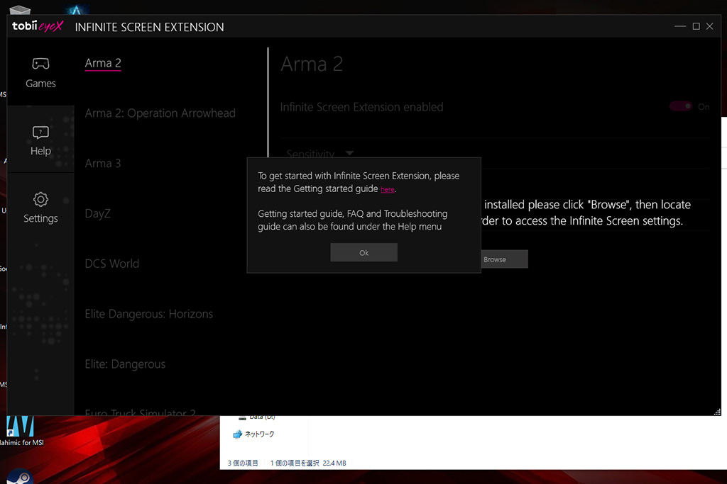Minimize the Infinite Screen Extension window
The width and height of the screenshot is (727, 484).
(x=679, y=26)
